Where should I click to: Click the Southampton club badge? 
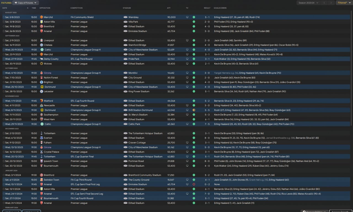(x=41, y=115)
